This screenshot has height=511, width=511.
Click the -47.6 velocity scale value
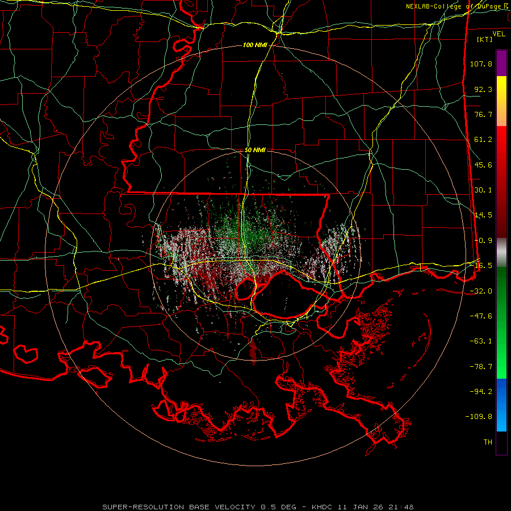pos(481,316)
